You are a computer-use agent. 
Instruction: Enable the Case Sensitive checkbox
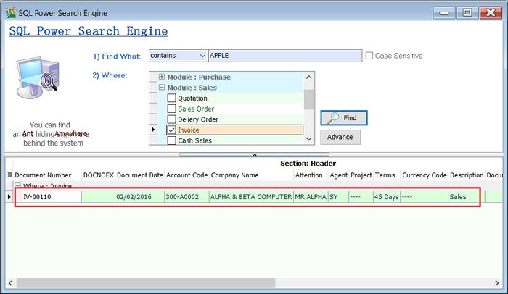(x=369, y=56)
